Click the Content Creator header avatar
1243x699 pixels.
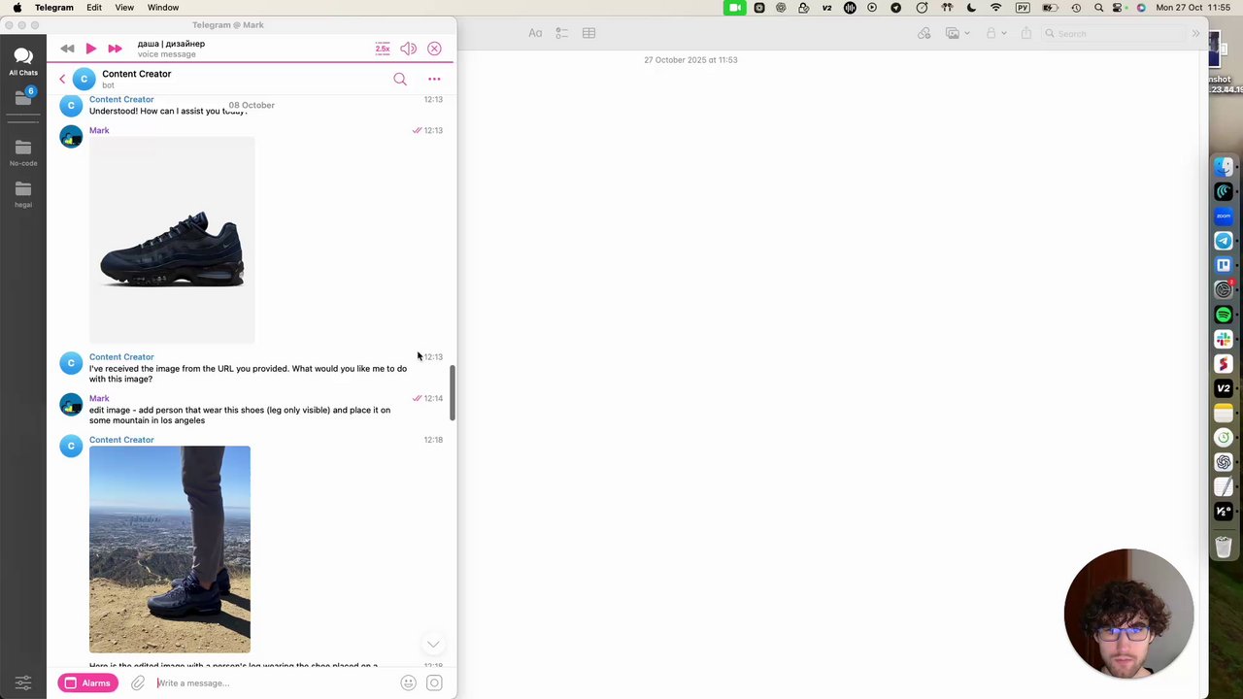pos(84,79)
